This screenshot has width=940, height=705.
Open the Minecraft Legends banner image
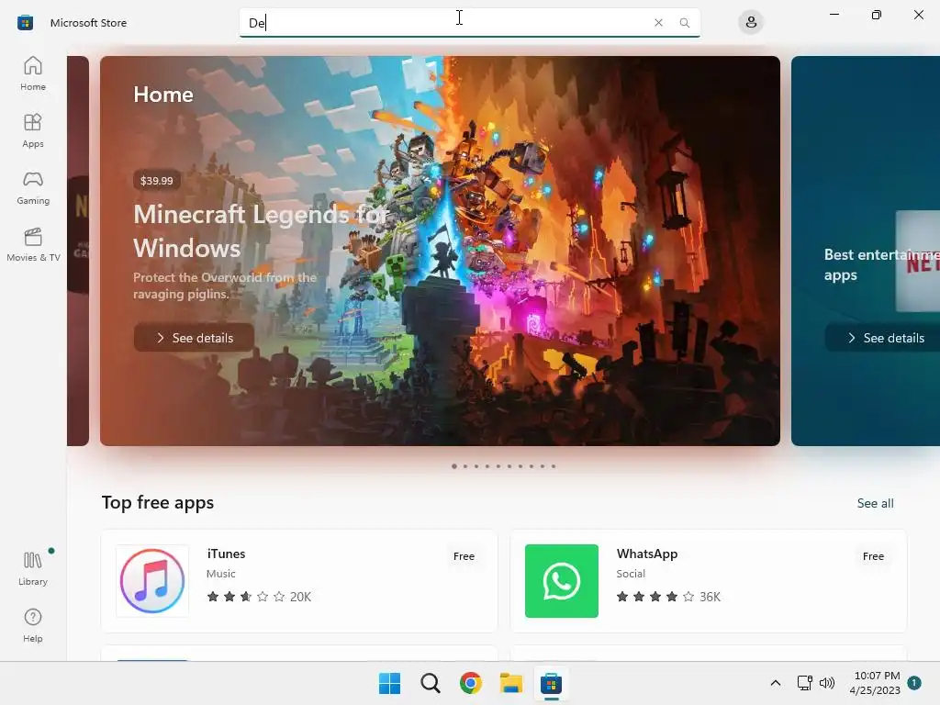click(x=440, y=251)
